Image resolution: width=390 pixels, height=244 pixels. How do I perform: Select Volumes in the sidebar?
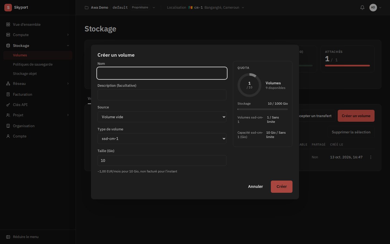point(38,55)
